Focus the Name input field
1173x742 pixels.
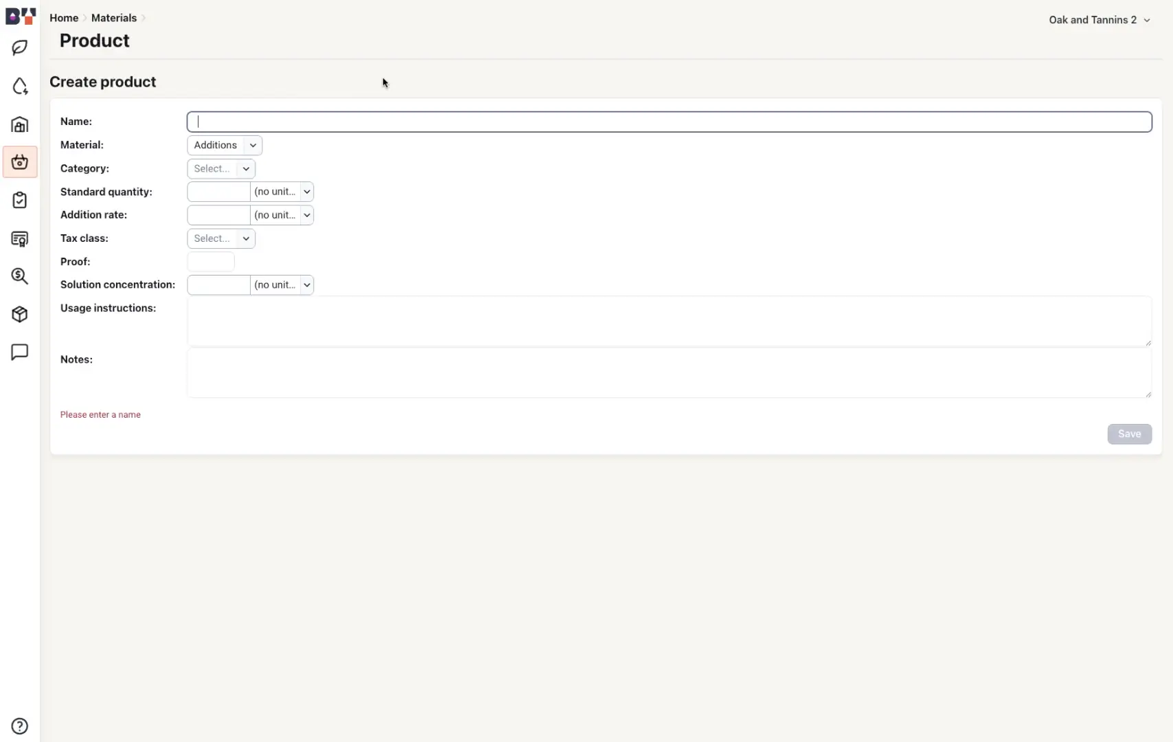click(x=670, y=122)
